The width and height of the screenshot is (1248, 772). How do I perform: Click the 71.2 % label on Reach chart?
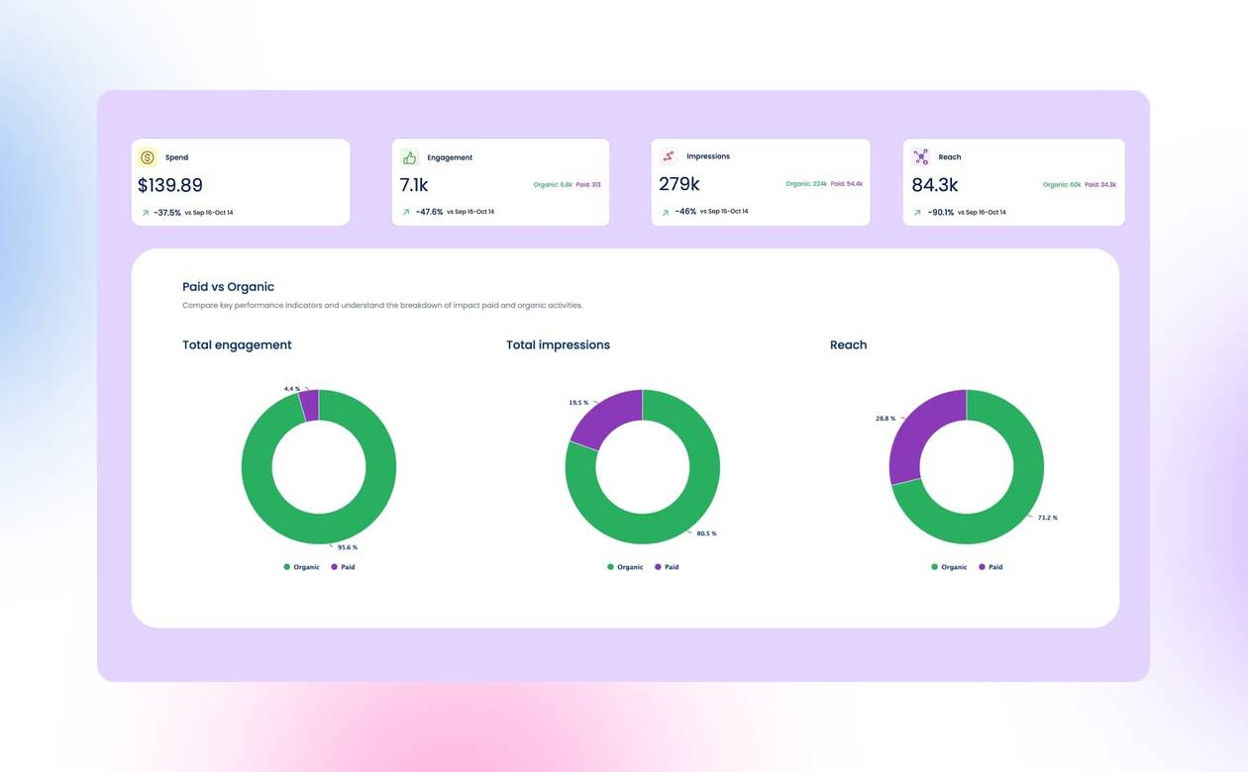click(1047, 518)
